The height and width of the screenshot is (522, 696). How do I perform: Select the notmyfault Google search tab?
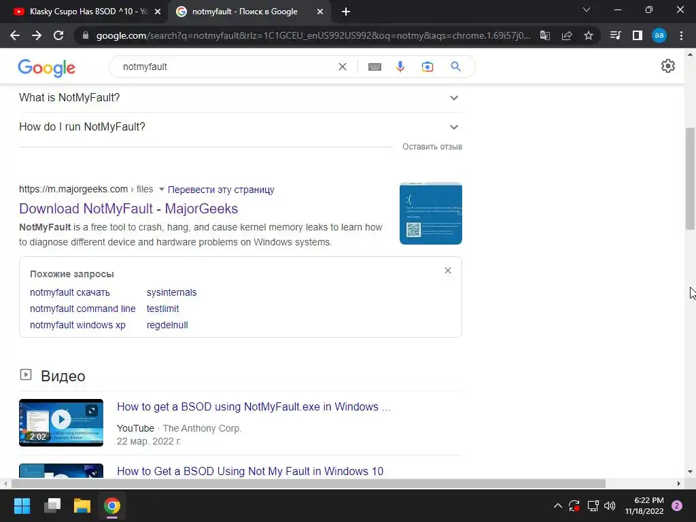249,12
